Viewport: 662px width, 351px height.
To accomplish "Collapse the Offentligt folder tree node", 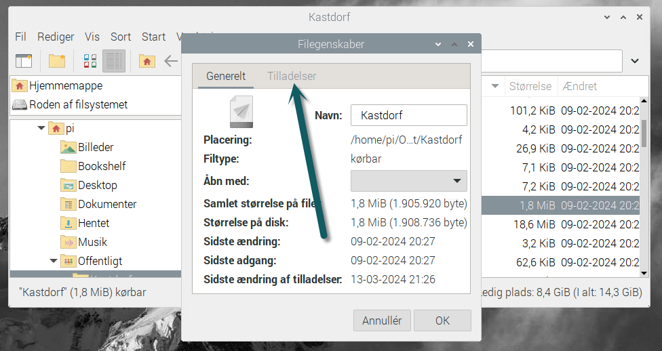I will [54, 261].
